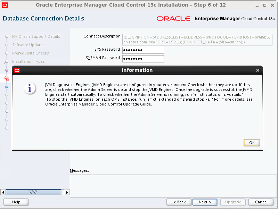Click the ORACLE logo
278x211 pixels.
174,19
